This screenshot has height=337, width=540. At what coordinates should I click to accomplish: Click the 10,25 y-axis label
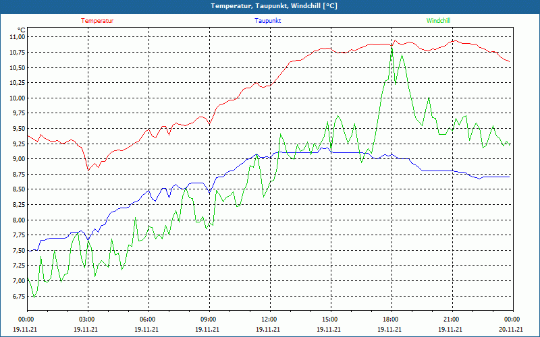[17, 83]
